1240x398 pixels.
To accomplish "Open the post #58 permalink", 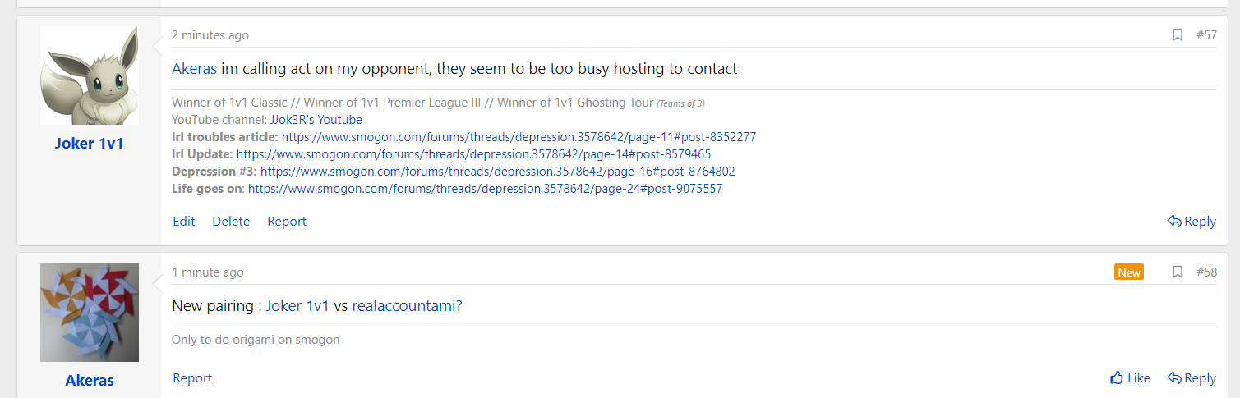I will point(1206,272).
